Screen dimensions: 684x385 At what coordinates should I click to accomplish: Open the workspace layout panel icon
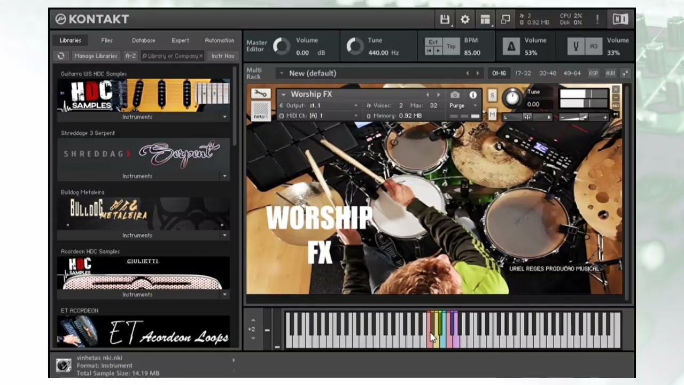tap(485, 19)
